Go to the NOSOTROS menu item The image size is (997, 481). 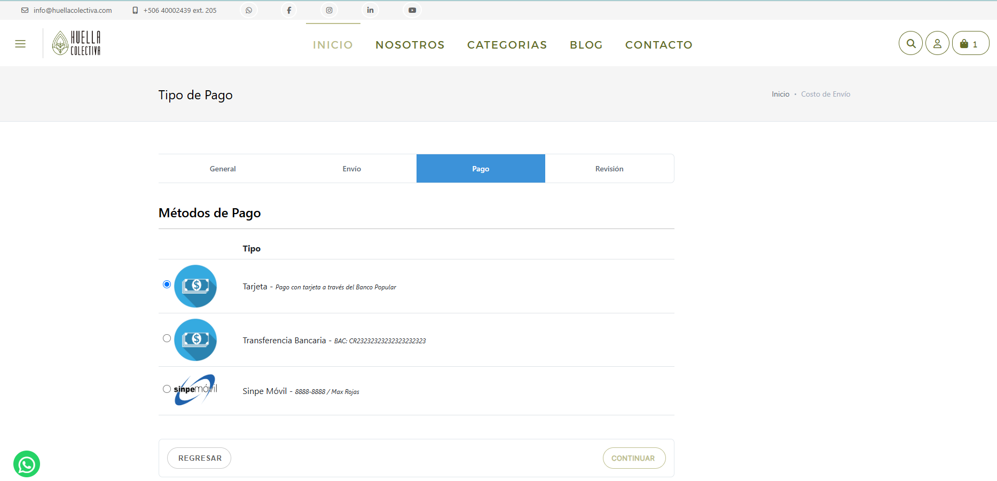(410, 45)
